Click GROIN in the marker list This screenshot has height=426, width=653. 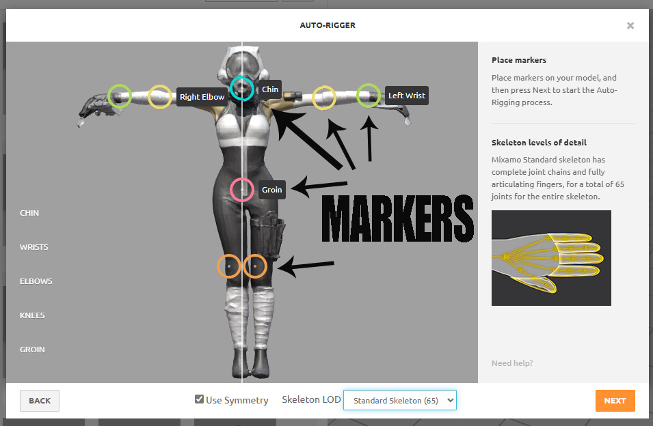[32, 350]
